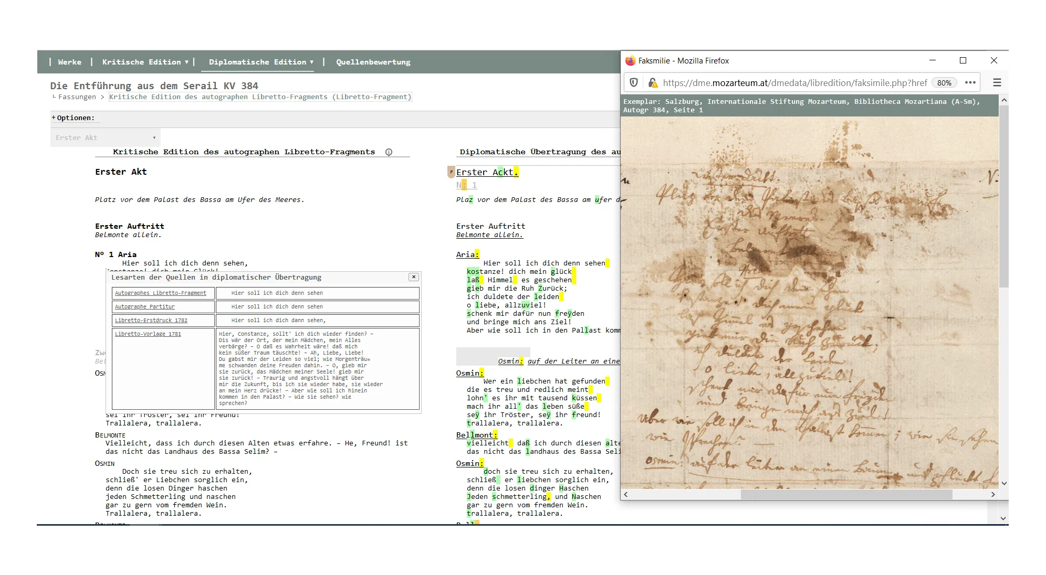
Task: Open the Libretto-Vorlage 1781 source link
Action: [x=148, y=334]
